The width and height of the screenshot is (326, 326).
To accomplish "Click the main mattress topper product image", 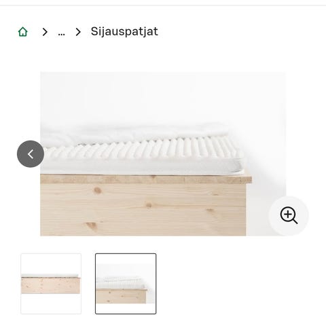I will pos(163,154).
